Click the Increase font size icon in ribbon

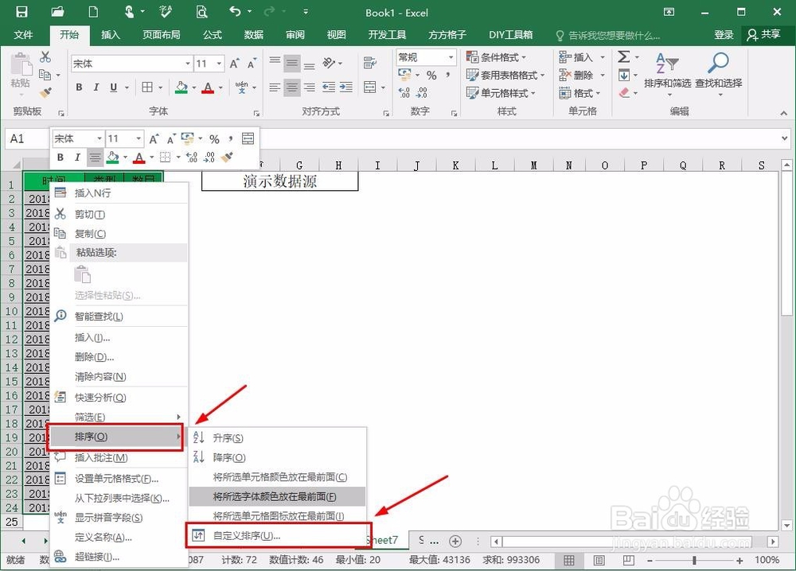pyautogui.click(x=234, y=64)
